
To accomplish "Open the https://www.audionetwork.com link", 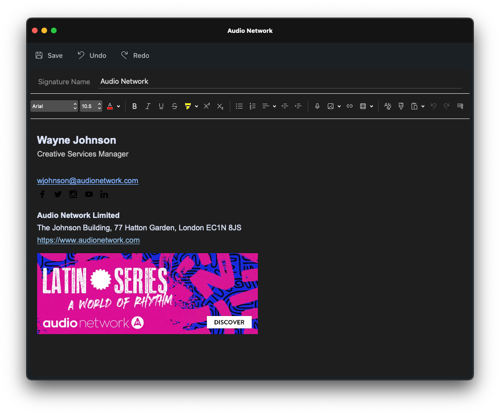I will tap(88, 240).
